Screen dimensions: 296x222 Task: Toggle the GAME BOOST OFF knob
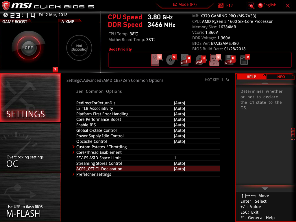coord(29,48)
